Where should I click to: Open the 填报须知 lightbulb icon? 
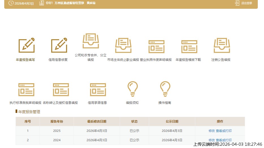point(132,89)
